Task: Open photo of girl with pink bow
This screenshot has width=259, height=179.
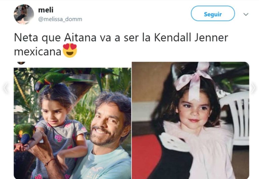Action: point(190,120)
